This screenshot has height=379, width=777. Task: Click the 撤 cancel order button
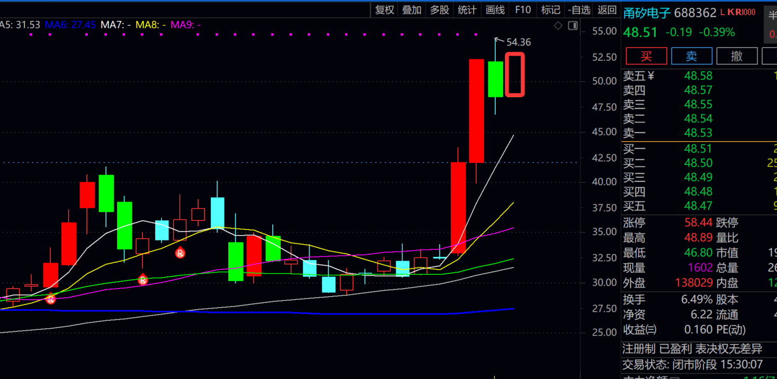point(737,56)
